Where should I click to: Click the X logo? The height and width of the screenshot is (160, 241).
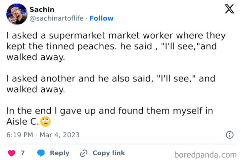click(229, 9)
